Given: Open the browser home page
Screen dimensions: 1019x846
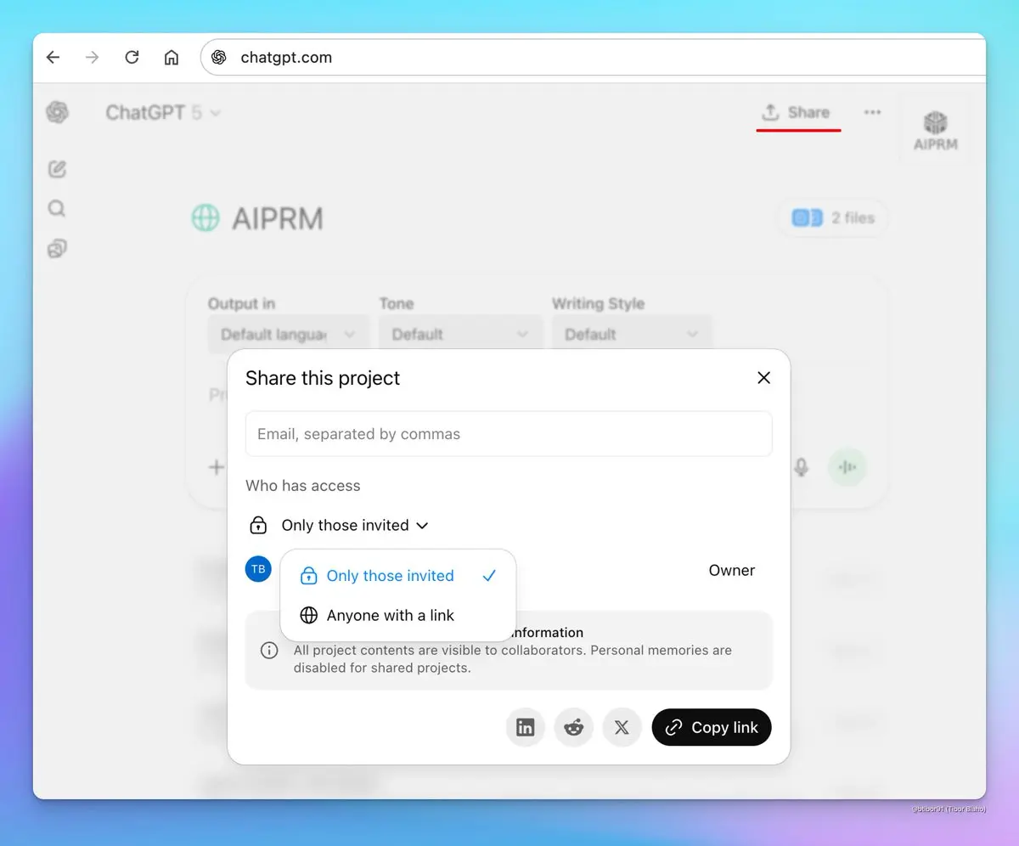Looking at the screenshot, I should point(172,58).
